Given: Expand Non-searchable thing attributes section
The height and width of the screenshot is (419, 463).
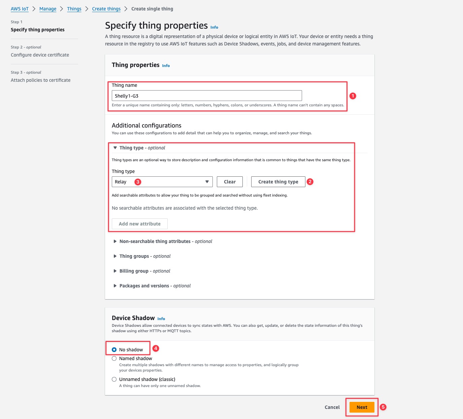Looking at the screenshot, I should pos(115,241).
